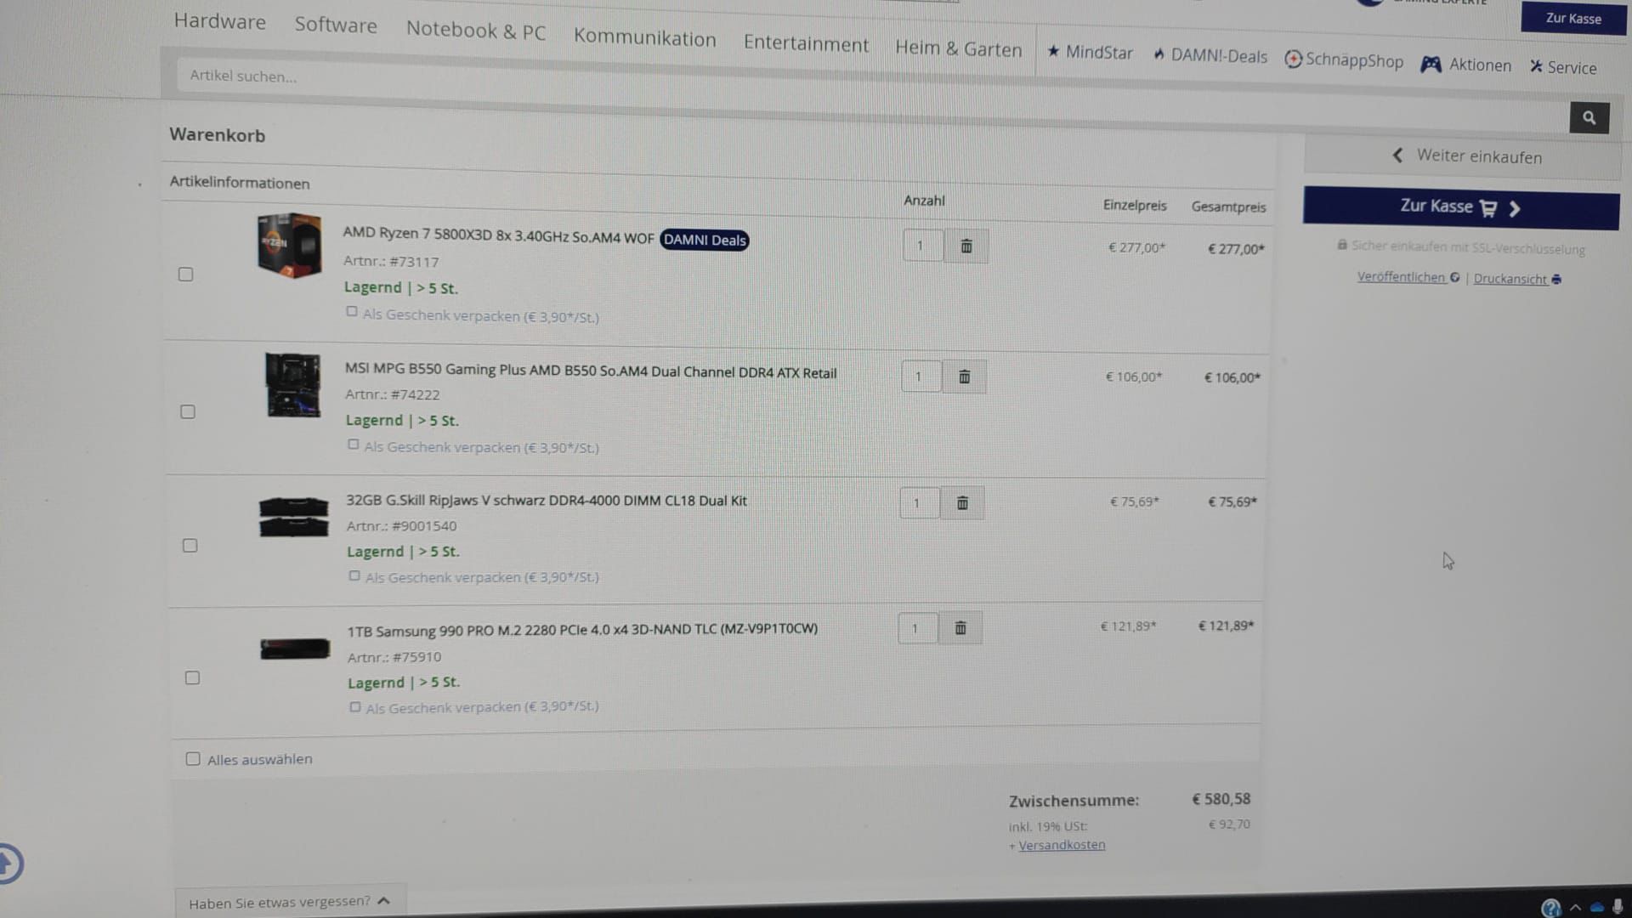Remove the G.Skill RipJaws RAM using trash icon

962,503
